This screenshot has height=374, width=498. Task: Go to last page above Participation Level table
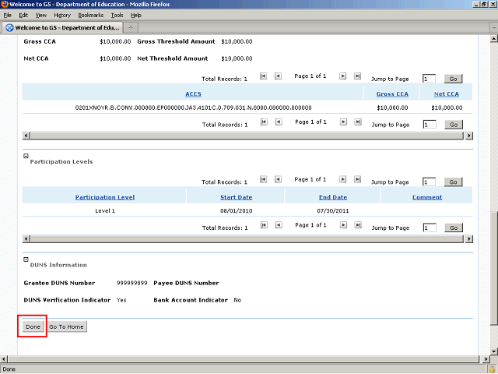(x=357, y=181)
